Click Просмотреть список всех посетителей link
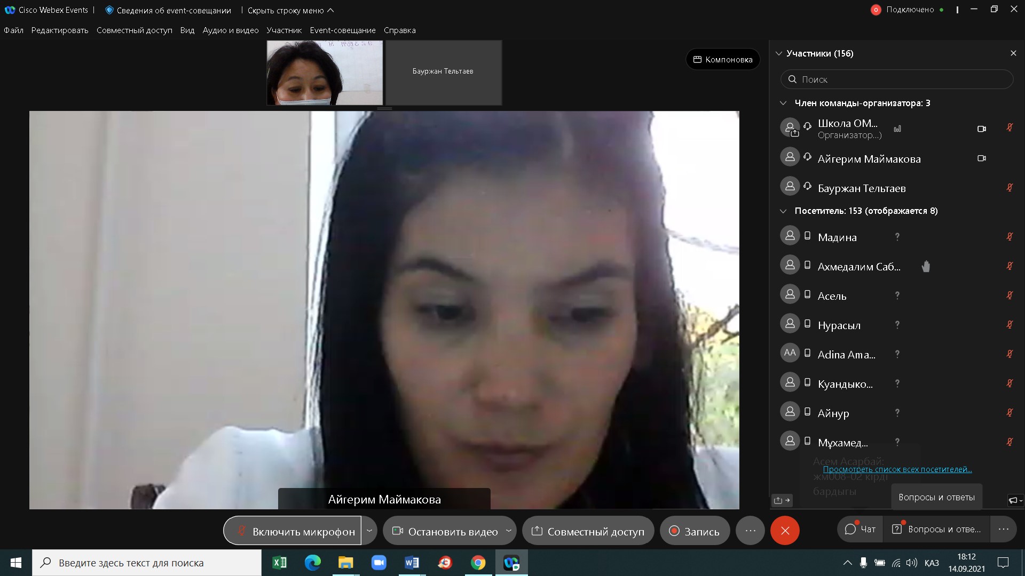 point(897,469)
